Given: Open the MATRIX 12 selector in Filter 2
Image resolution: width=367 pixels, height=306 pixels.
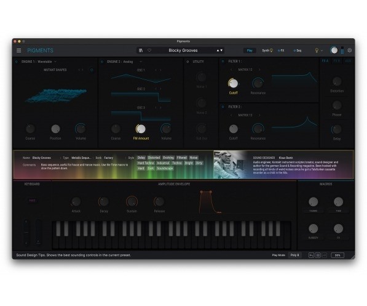Looking at the screenshot, I should tap(245, 115).
